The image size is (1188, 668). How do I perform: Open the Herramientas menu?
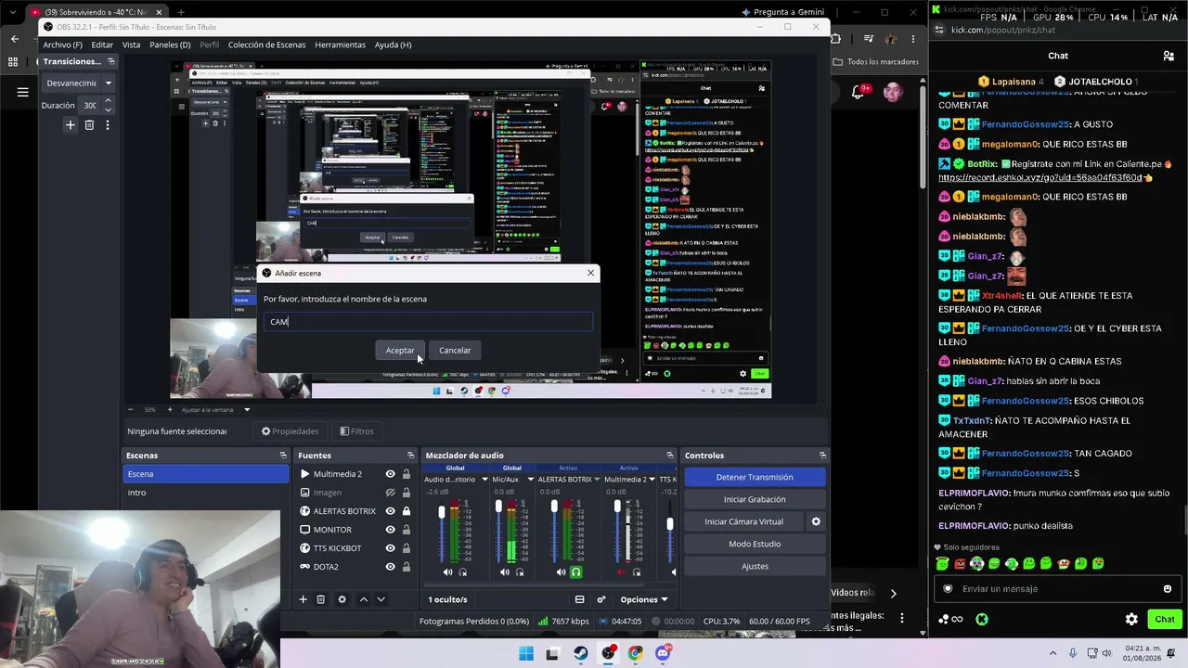(340, 45)
